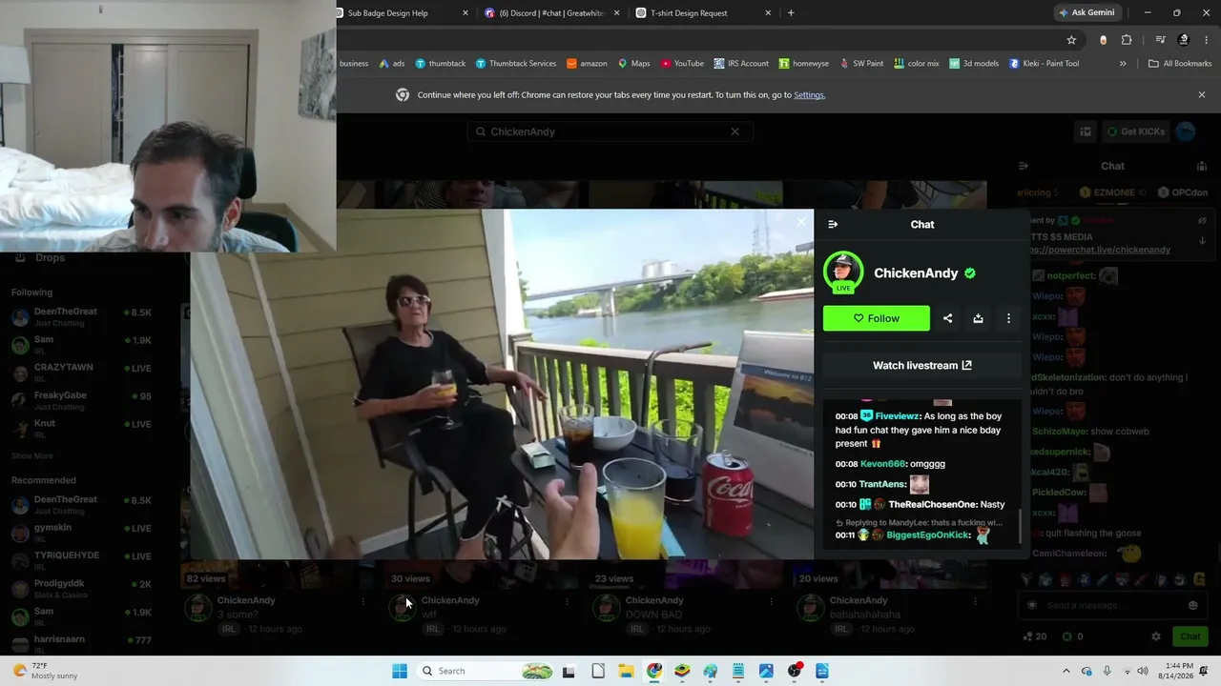1221x686 pixels.
Task: Open File Explorer from the taskbar
Action: [x=626, y=671]
